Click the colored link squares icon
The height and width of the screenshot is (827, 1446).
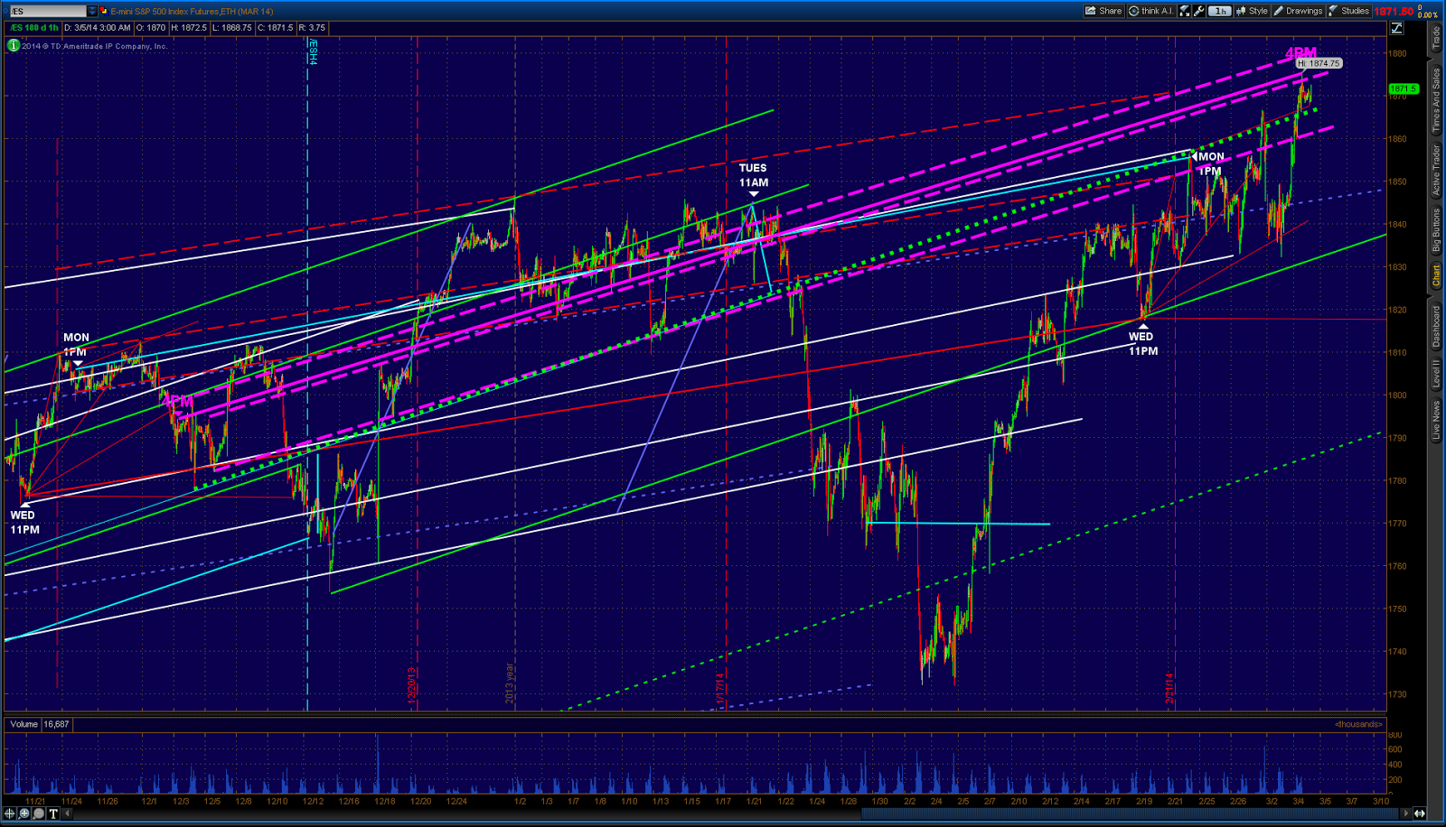pyautogui.click(x=103, y=11)
